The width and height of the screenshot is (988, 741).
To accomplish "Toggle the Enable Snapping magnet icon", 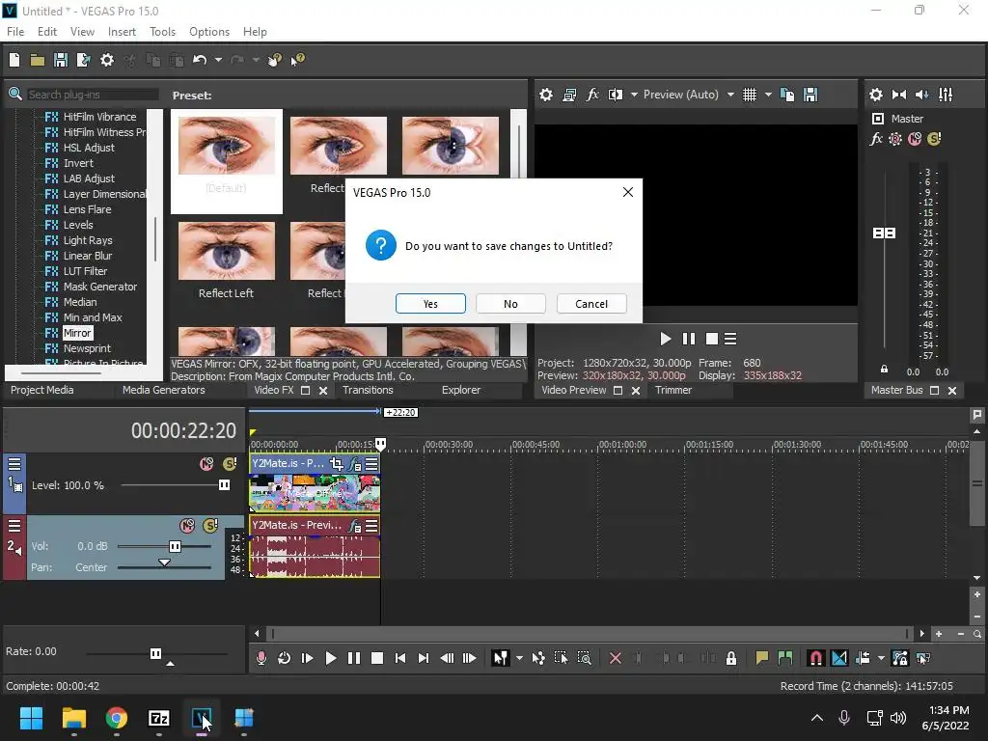I will click(x=815, y=658).
